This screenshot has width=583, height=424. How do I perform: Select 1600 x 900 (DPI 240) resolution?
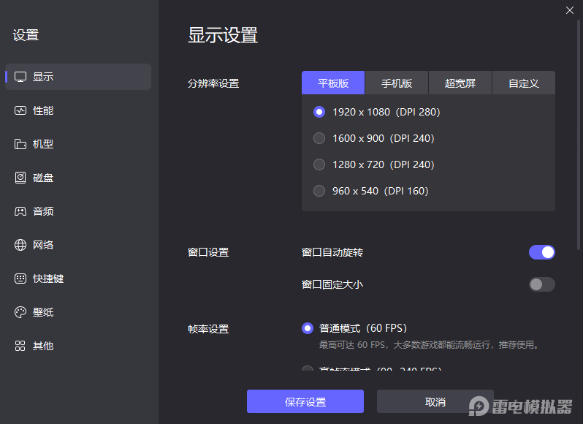373,138
